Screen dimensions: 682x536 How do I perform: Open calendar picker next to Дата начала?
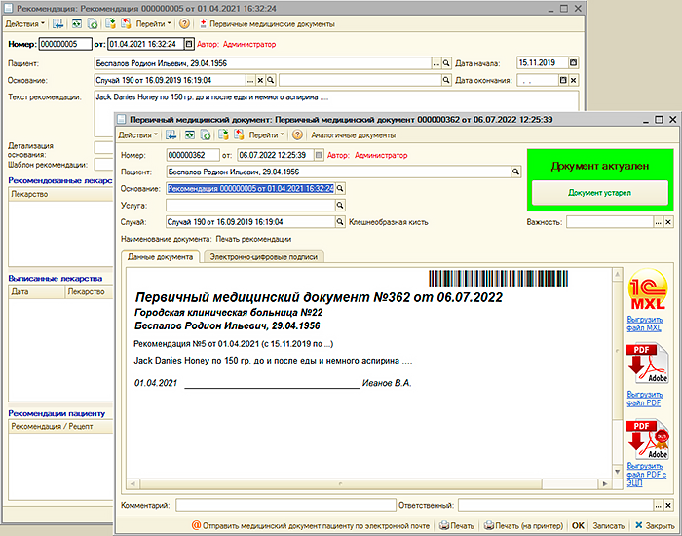(573, 62)
